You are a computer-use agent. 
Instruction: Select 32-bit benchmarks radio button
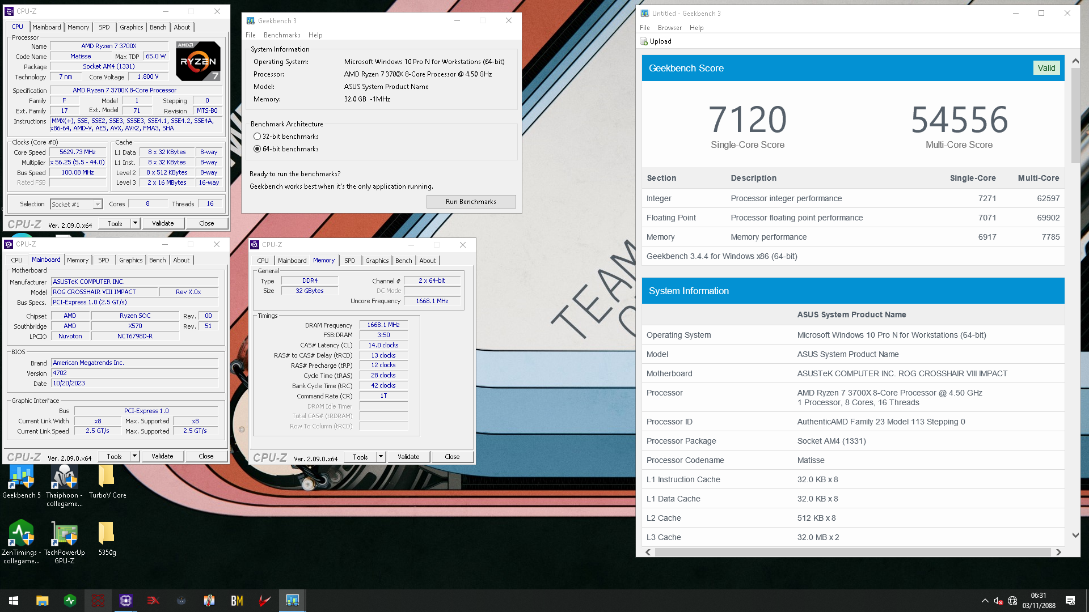[x=257, y=137]
